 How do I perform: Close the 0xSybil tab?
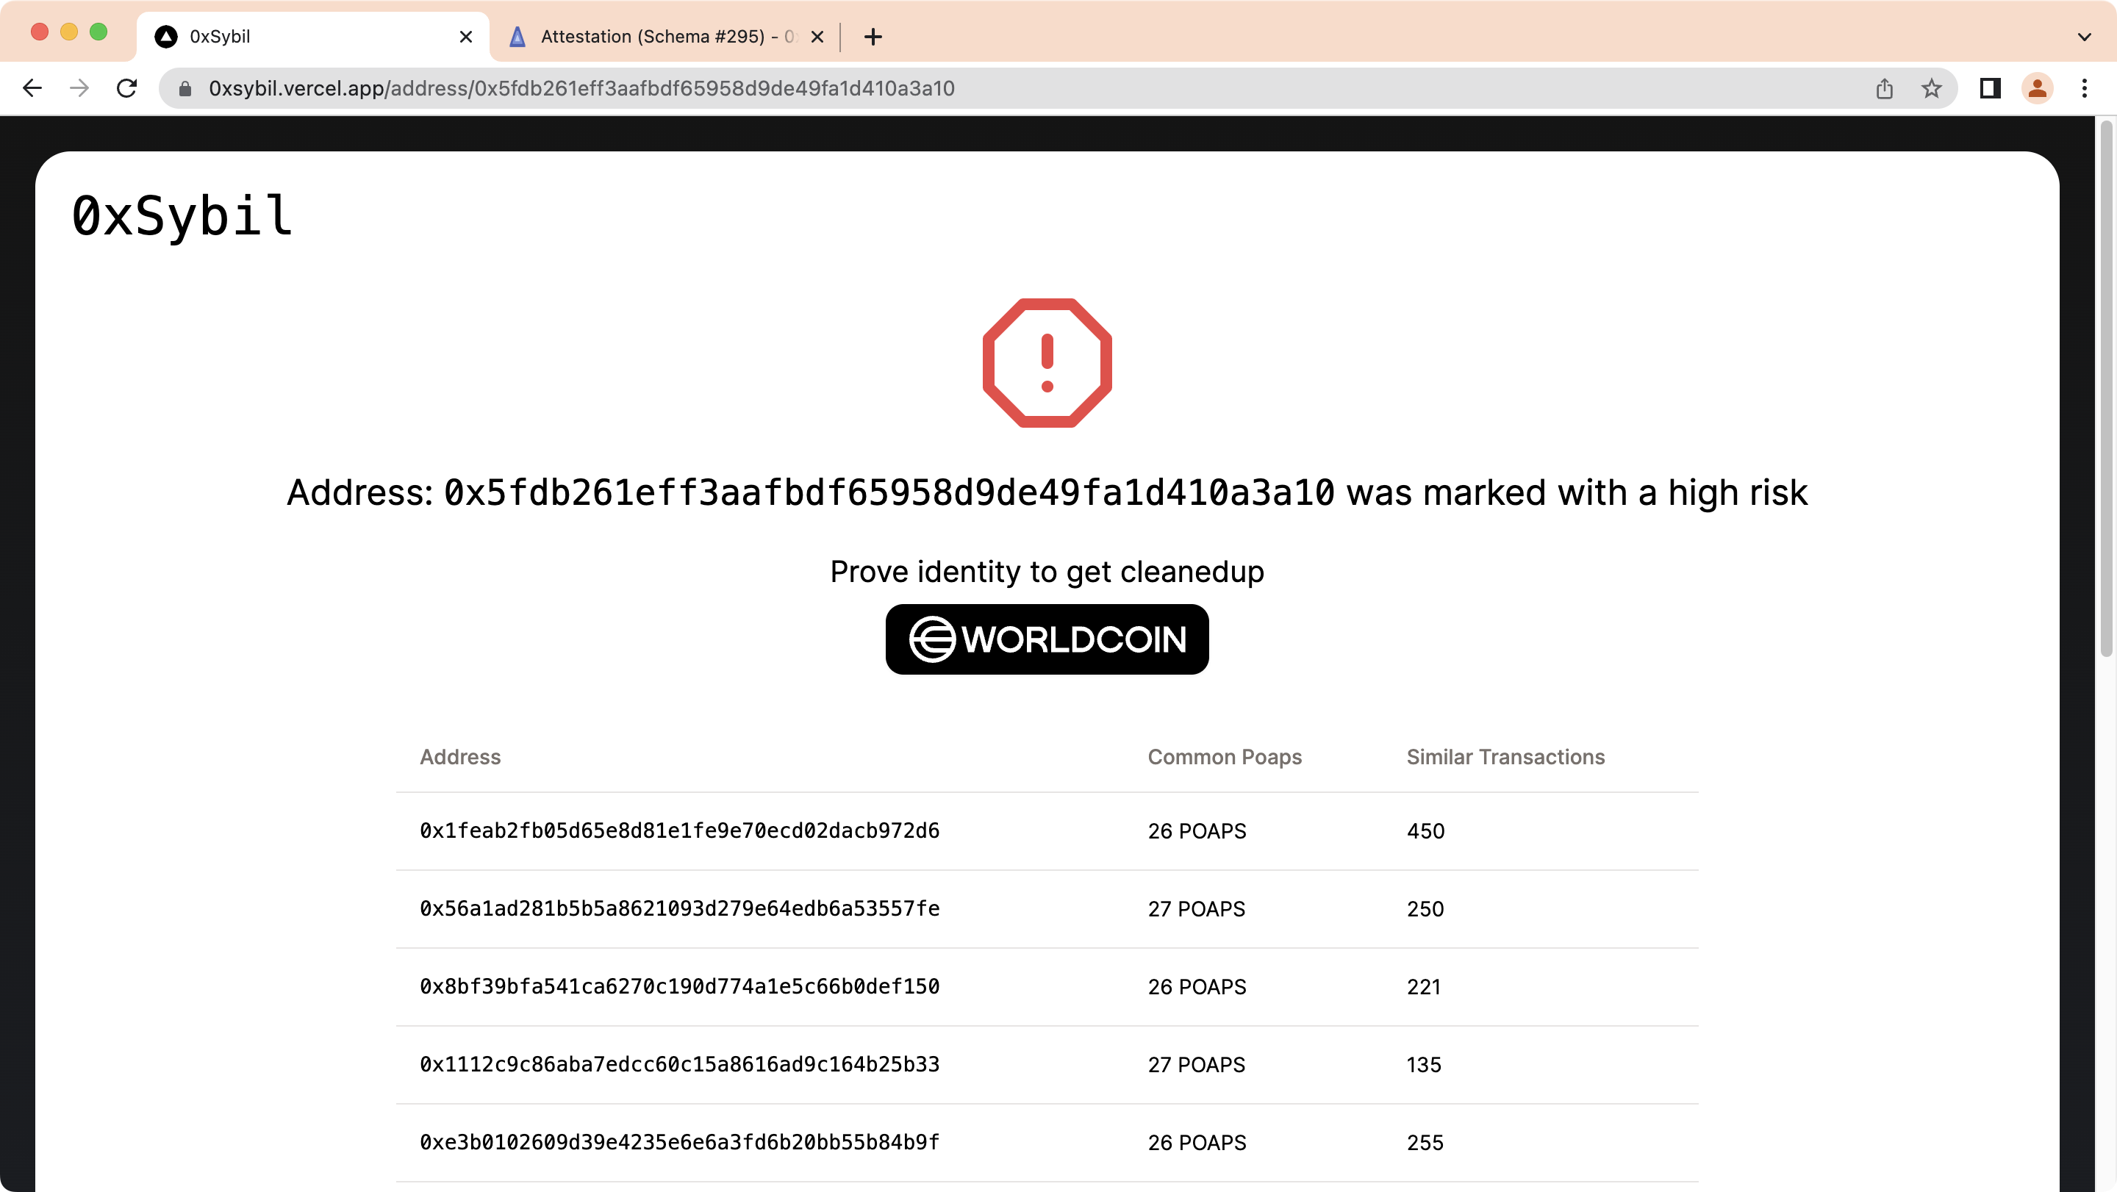pyautogui.click(x=465, y=37)
